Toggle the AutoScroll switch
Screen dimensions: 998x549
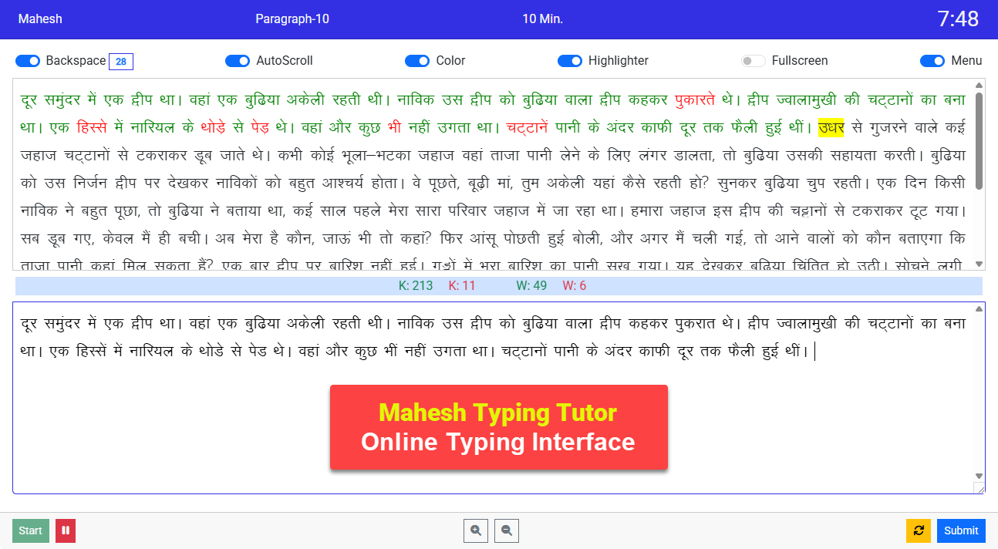pyautogui.click(x=238, y=61)
